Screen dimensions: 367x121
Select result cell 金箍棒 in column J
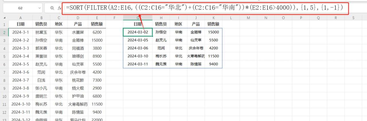tap(196, 32)
